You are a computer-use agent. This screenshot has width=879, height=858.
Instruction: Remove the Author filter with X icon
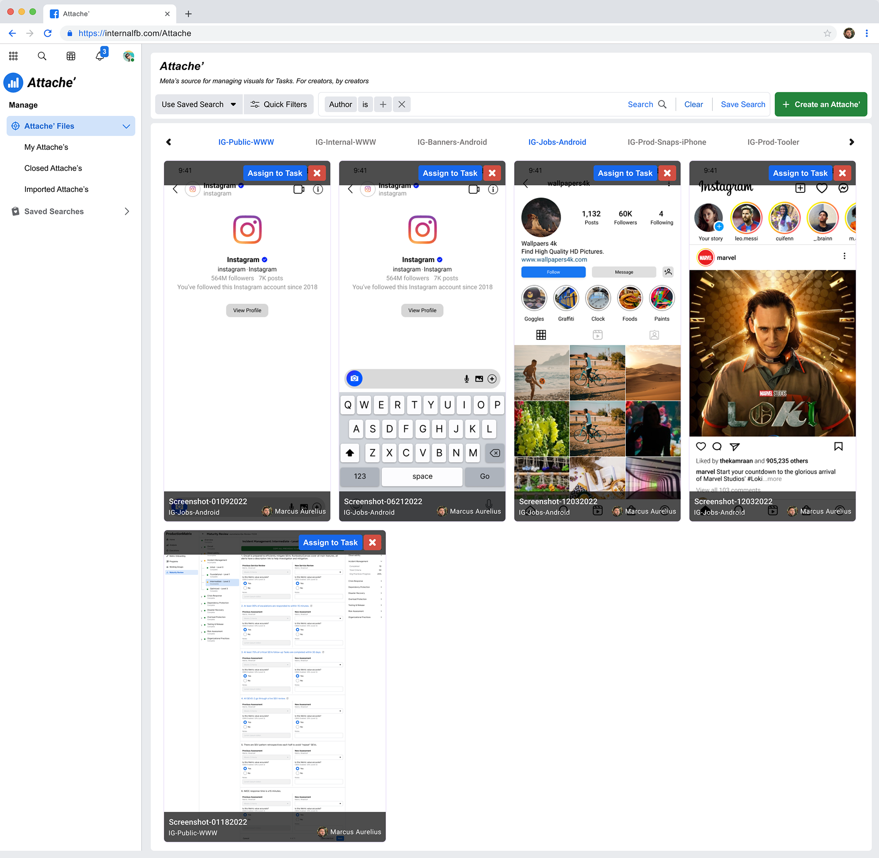pos(402,104)
